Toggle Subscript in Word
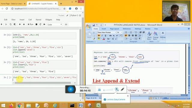 (114, 35)
